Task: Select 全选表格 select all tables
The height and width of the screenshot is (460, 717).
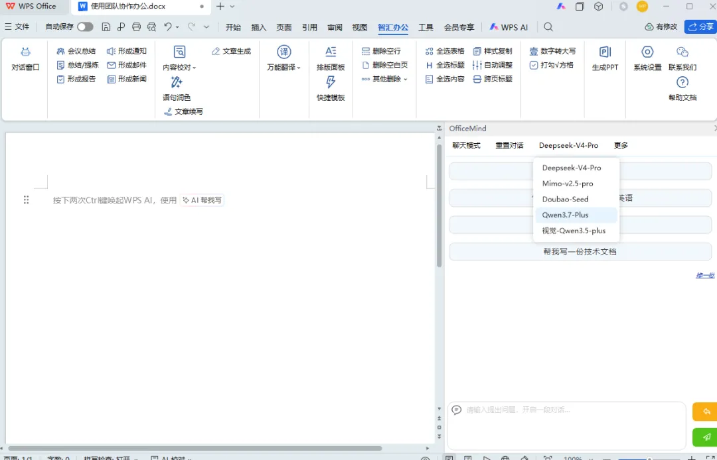Action: [x=444, y=51]
